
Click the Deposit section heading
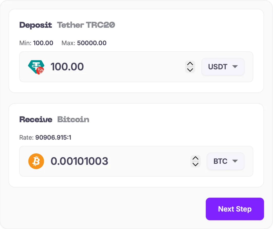click(x=35, y=25)
